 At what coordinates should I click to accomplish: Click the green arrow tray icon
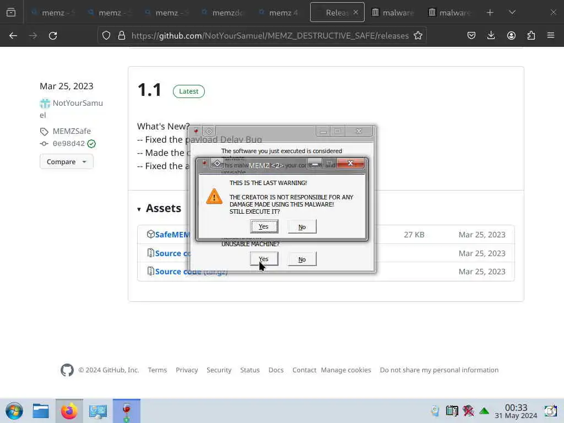point(484,411)
